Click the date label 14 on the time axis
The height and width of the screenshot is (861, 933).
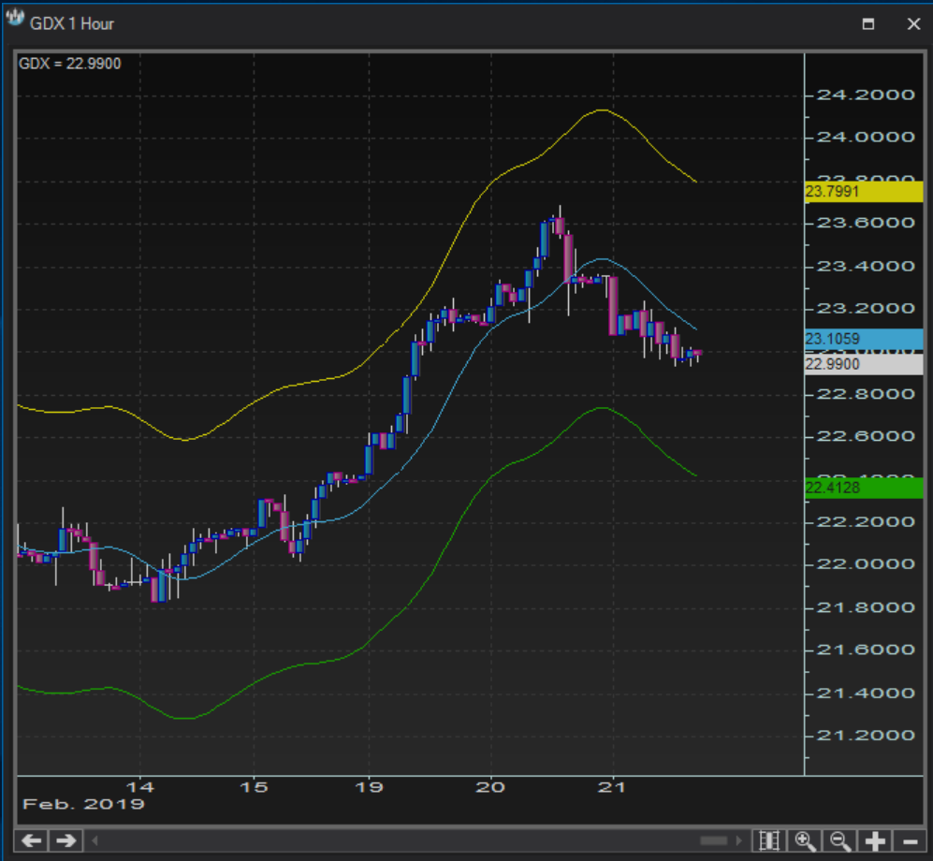[x=140, y=788]
